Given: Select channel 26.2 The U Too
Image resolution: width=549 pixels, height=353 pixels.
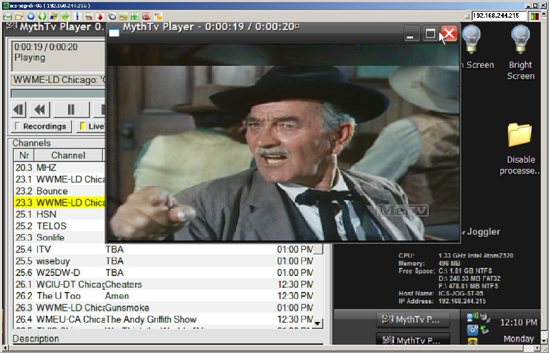Looking at the screenshot, I should (x=163, y=296).
